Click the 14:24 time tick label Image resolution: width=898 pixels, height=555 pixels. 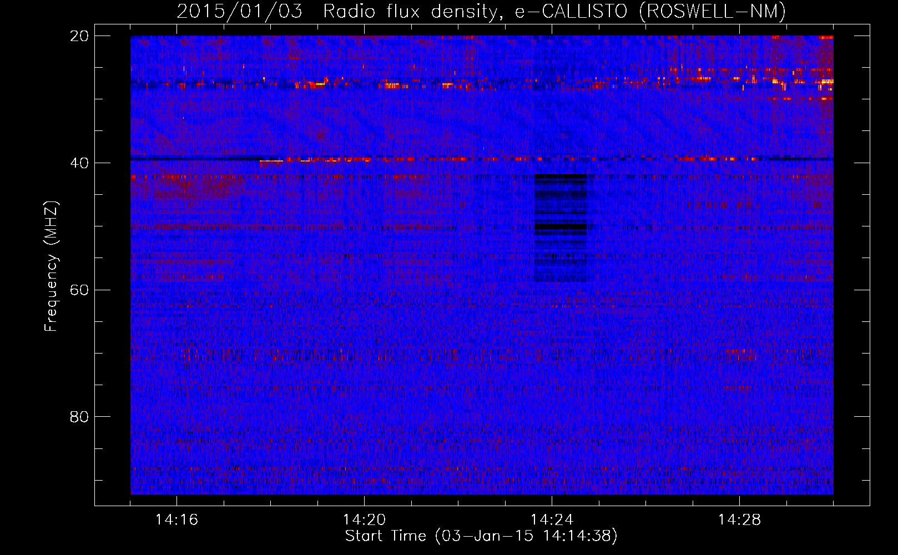click(552, 520)
